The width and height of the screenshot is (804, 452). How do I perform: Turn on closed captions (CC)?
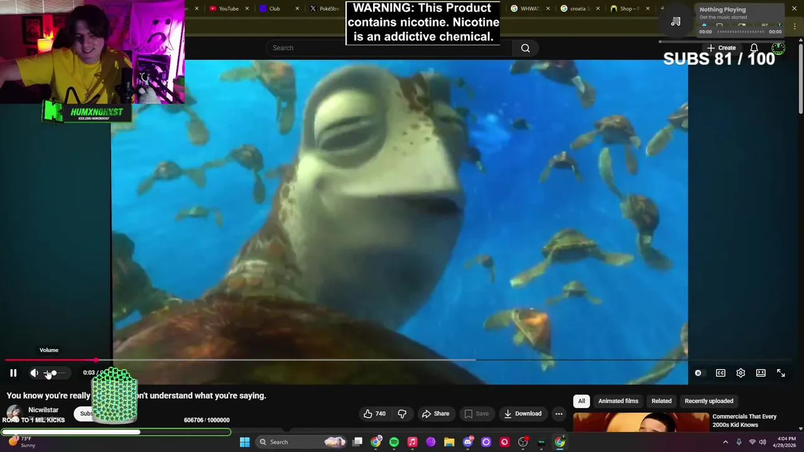click(720, 373)
